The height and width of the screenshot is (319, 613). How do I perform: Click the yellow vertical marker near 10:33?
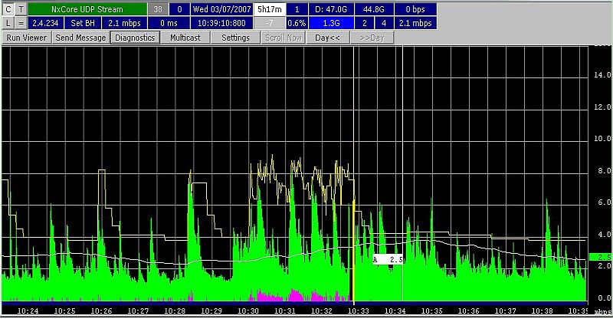[x=354, y=176]
